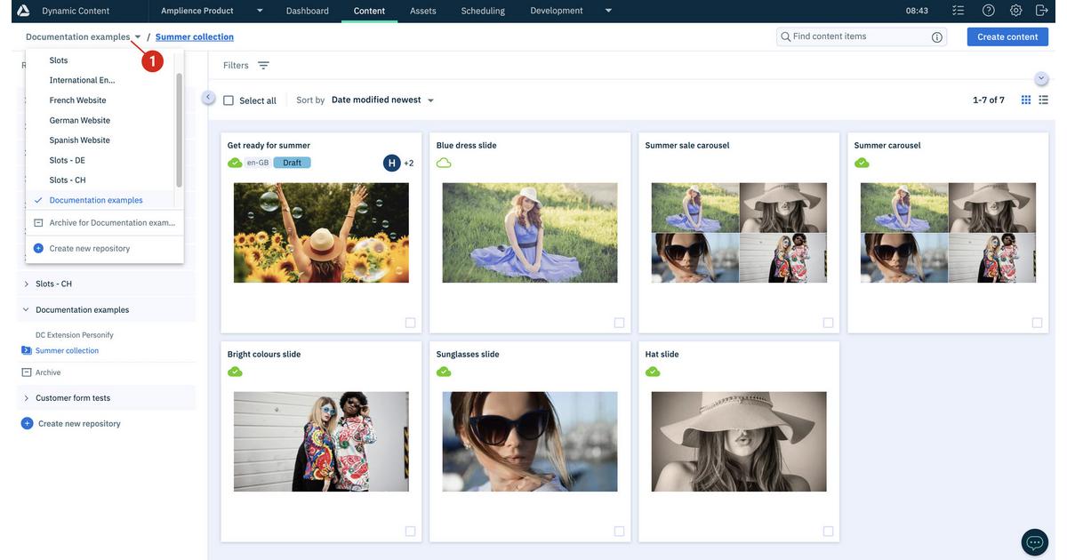Expand the panel with top-right chevron
Image resolution: width=1067 pixels, height=560 pixels.
point(1042,78)
